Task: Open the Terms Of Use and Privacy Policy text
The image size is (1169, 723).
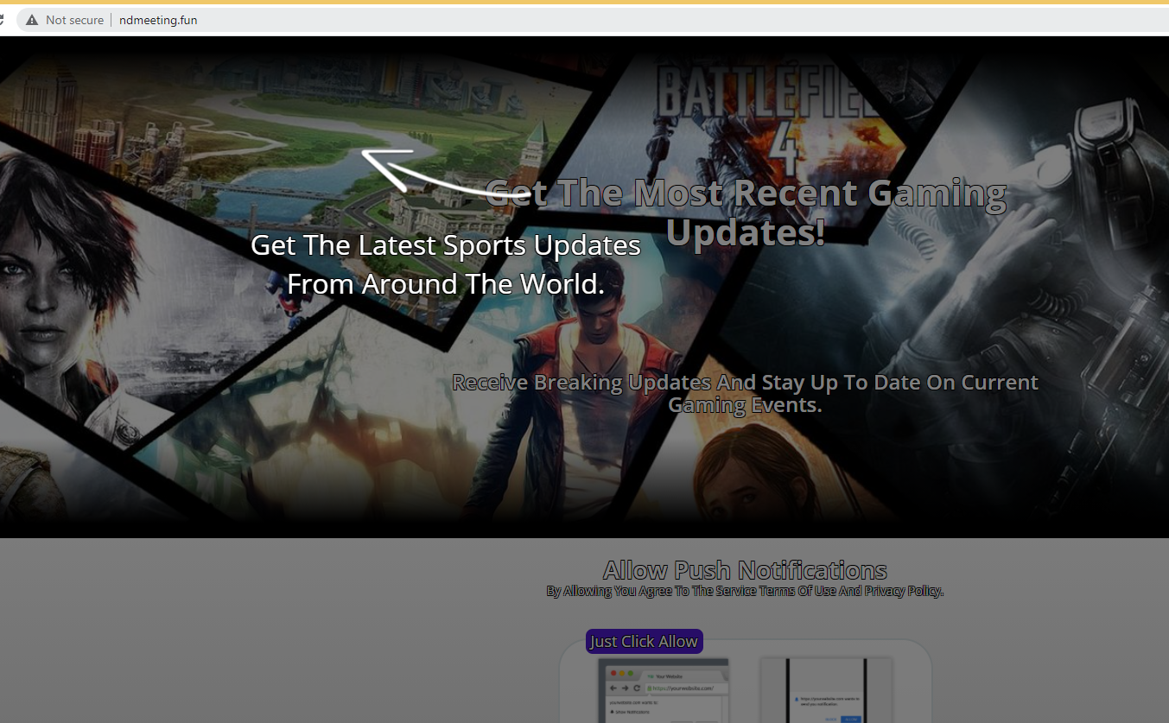Action: point(744,592)
